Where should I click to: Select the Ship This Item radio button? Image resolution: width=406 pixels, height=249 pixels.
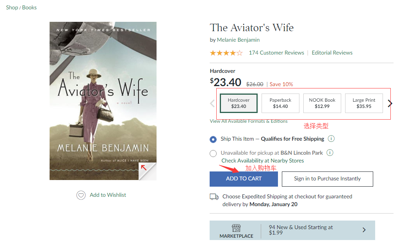pyautogui.click(x=213, y=140)
